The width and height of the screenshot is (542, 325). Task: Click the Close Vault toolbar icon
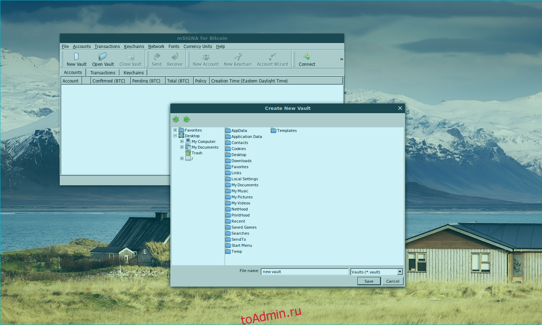tap(131, 57)
